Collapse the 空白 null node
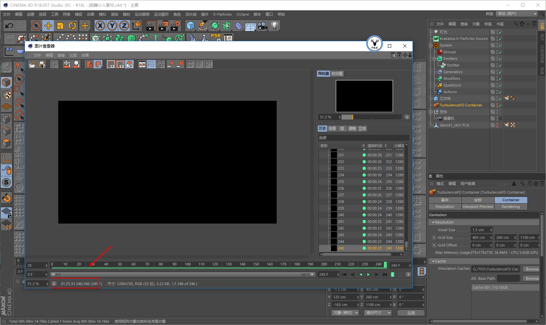This screenshot has height=325, width=546. 431,112
